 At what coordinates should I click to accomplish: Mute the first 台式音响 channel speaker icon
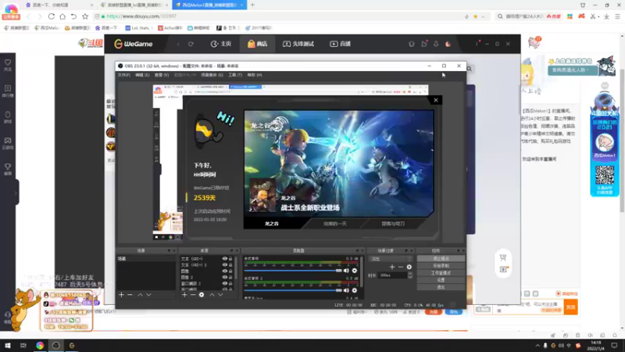click(x=346, y=271)
